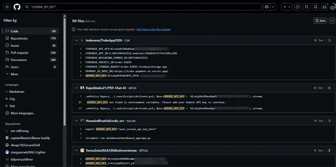Click the info icon beside grouped files notice

click(x=74, y=30)
